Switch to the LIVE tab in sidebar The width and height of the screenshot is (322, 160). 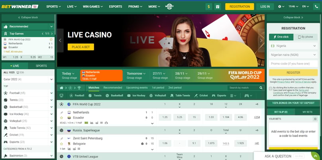[x=15, y=66]
